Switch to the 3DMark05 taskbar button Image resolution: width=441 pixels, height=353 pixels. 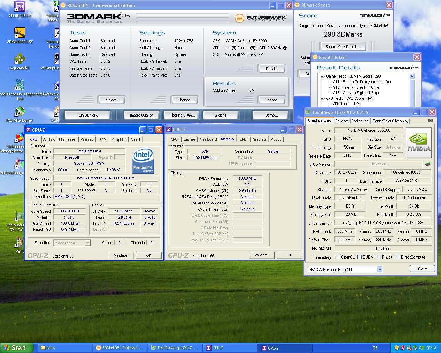pos(120,348)
